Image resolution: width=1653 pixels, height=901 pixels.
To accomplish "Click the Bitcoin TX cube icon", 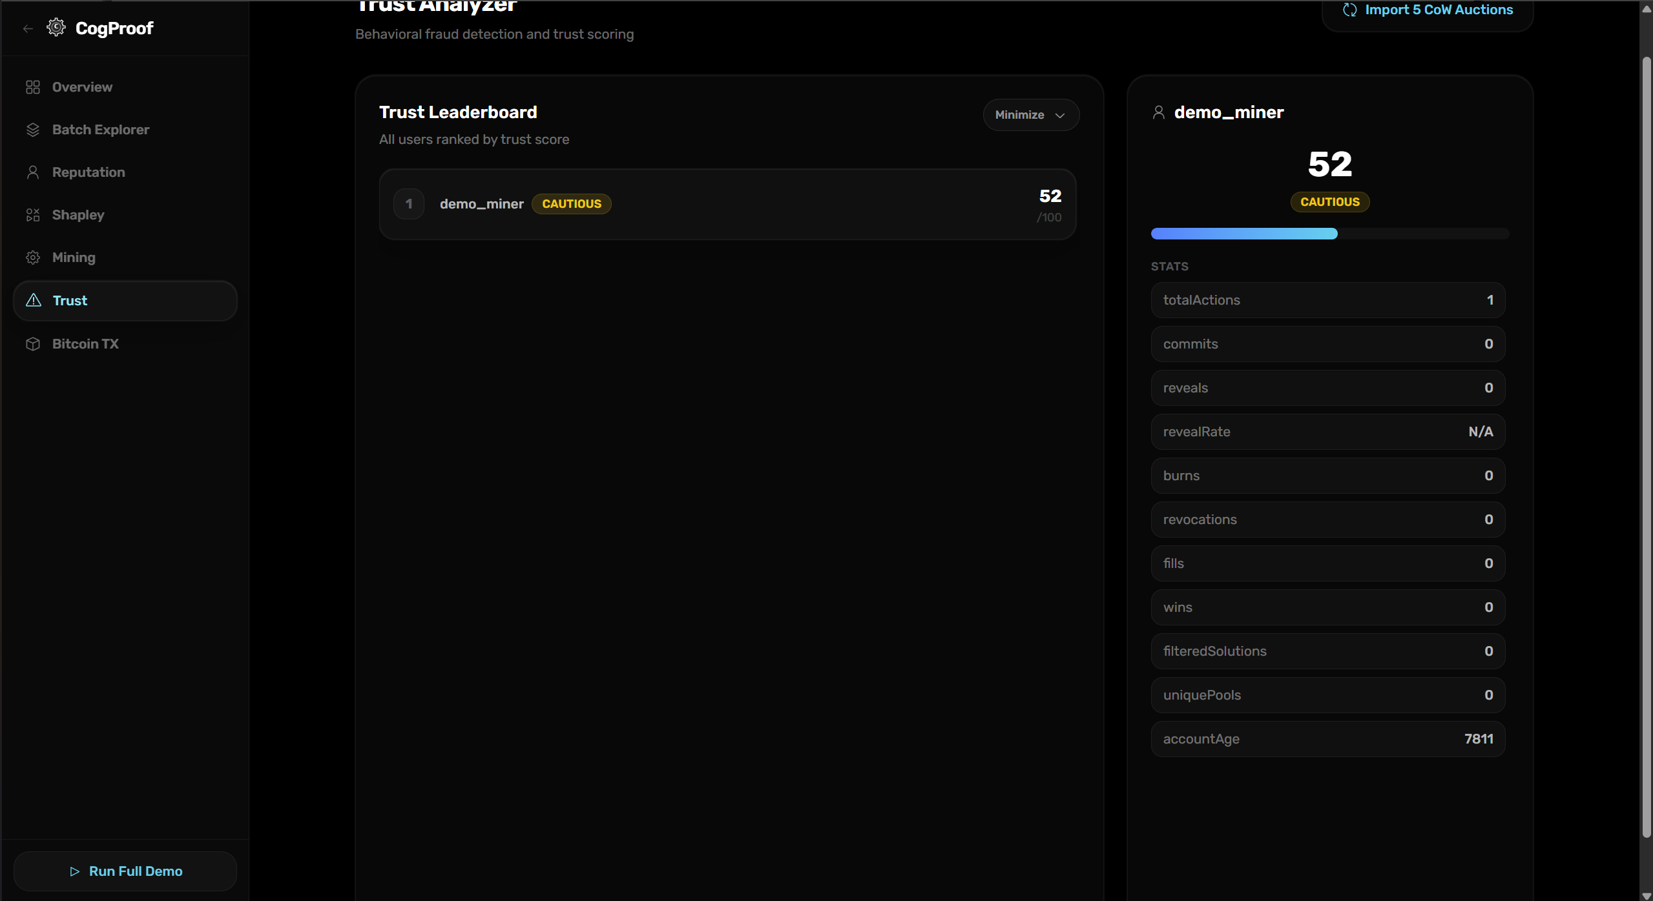I will click(33, 344).
